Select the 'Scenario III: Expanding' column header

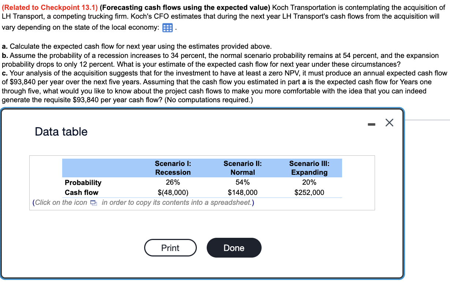(310, 168)
